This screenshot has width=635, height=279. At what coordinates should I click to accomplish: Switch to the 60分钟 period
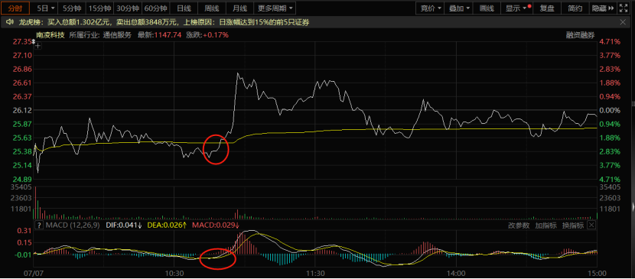click(x=156, y=8)
